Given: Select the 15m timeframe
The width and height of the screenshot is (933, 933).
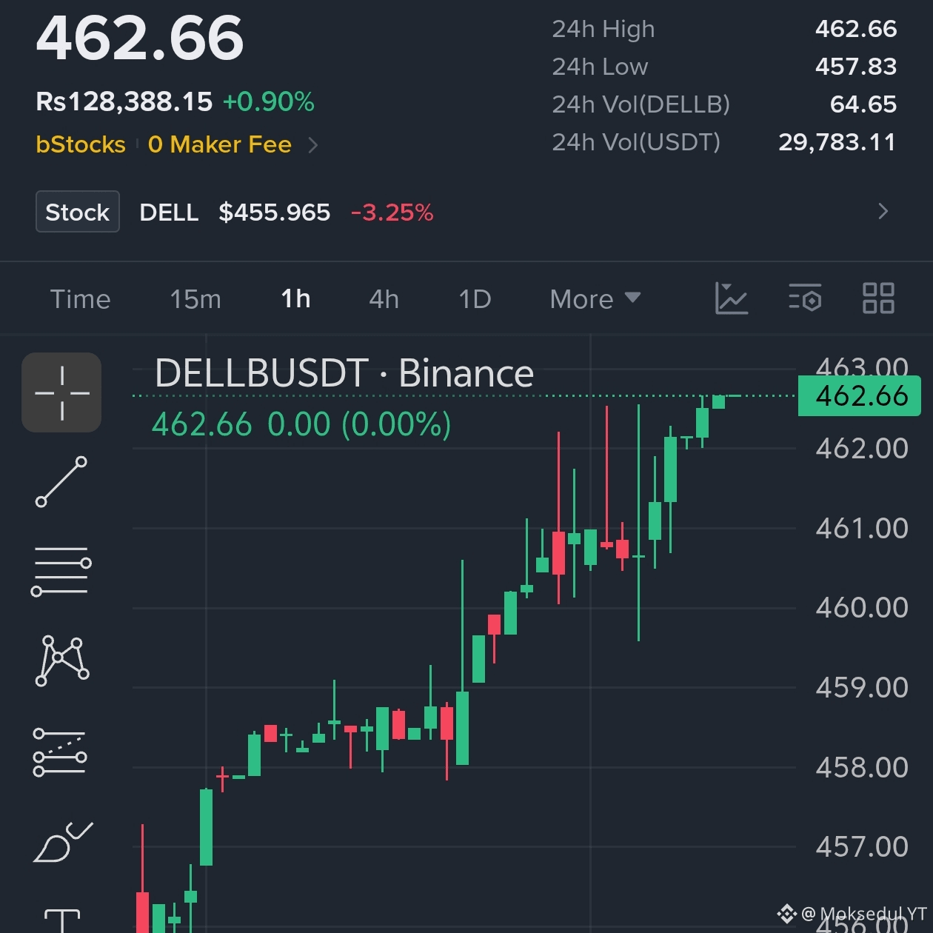Looking at the screenshot, I should (x=195, y=299).
